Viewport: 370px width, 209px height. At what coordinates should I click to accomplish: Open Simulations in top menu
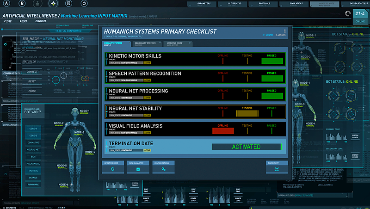pos(294,4)
